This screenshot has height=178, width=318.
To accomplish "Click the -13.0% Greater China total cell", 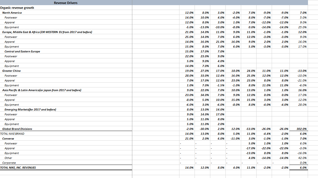I will pos(299,71).
